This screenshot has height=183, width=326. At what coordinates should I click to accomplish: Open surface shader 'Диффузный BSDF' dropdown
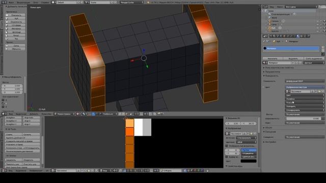305,81
